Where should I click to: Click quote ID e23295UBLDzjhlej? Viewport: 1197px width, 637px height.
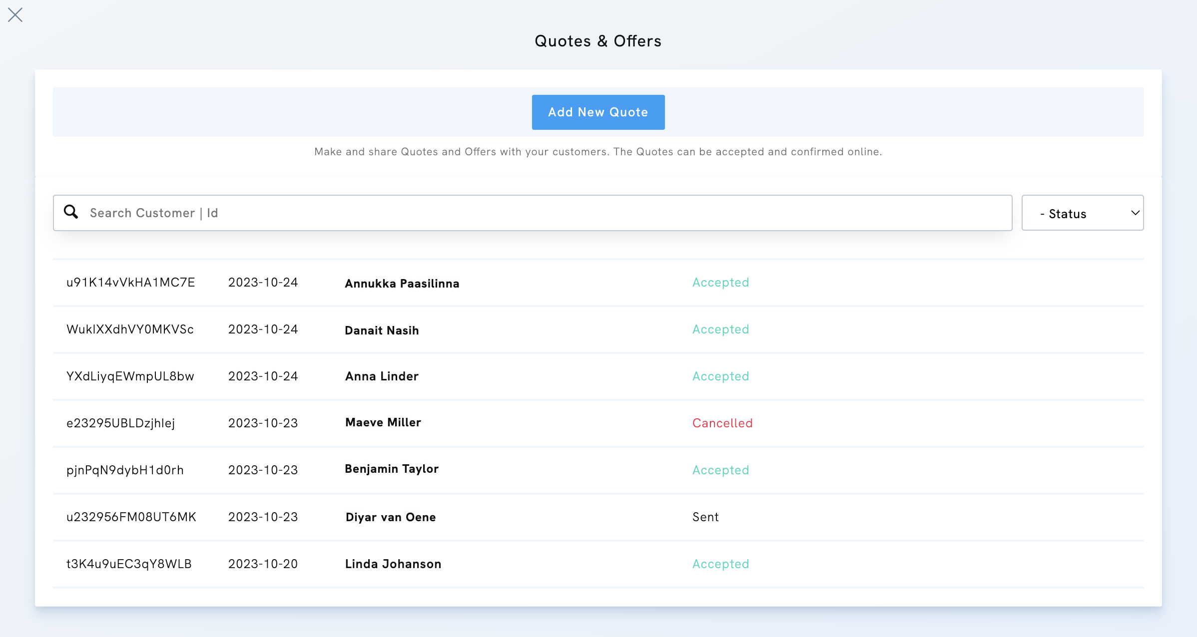(x=120, y=423)
